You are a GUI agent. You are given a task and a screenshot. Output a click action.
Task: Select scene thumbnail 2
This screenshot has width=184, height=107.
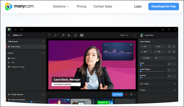[81, 102]
